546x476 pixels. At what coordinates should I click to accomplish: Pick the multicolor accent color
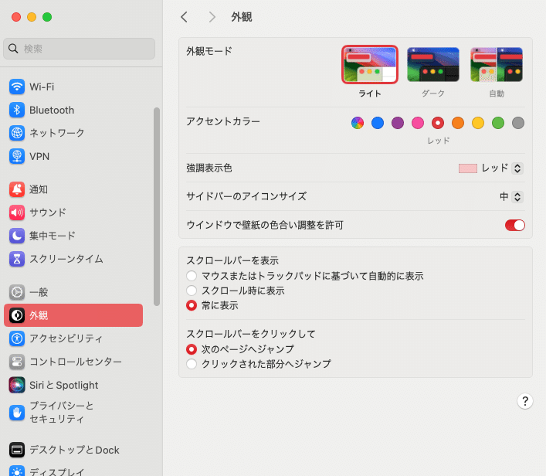coord(358,123)
